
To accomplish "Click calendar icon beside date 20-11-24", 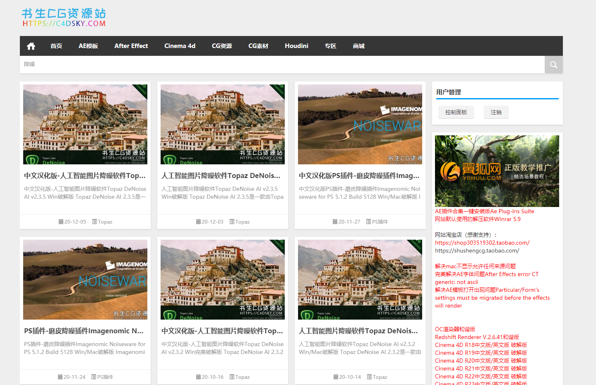I will [60, 377].
